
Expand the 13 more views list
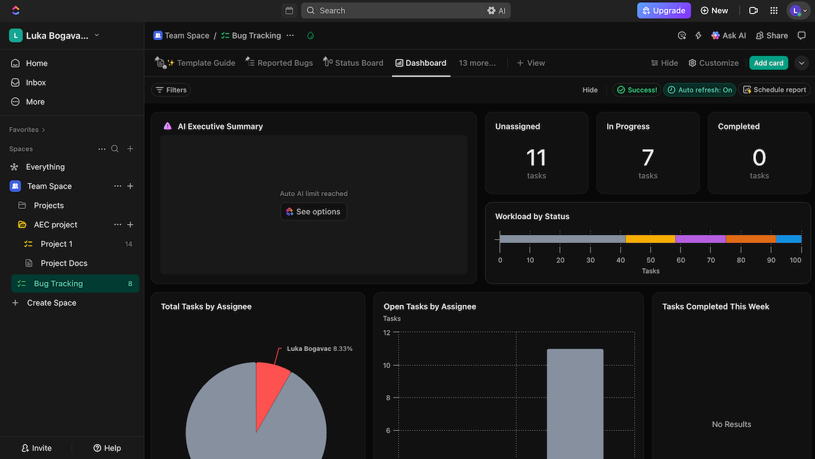(x=477, y=62)
